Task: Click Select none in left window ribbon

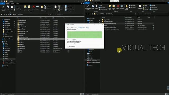Action: coord(69,8)
